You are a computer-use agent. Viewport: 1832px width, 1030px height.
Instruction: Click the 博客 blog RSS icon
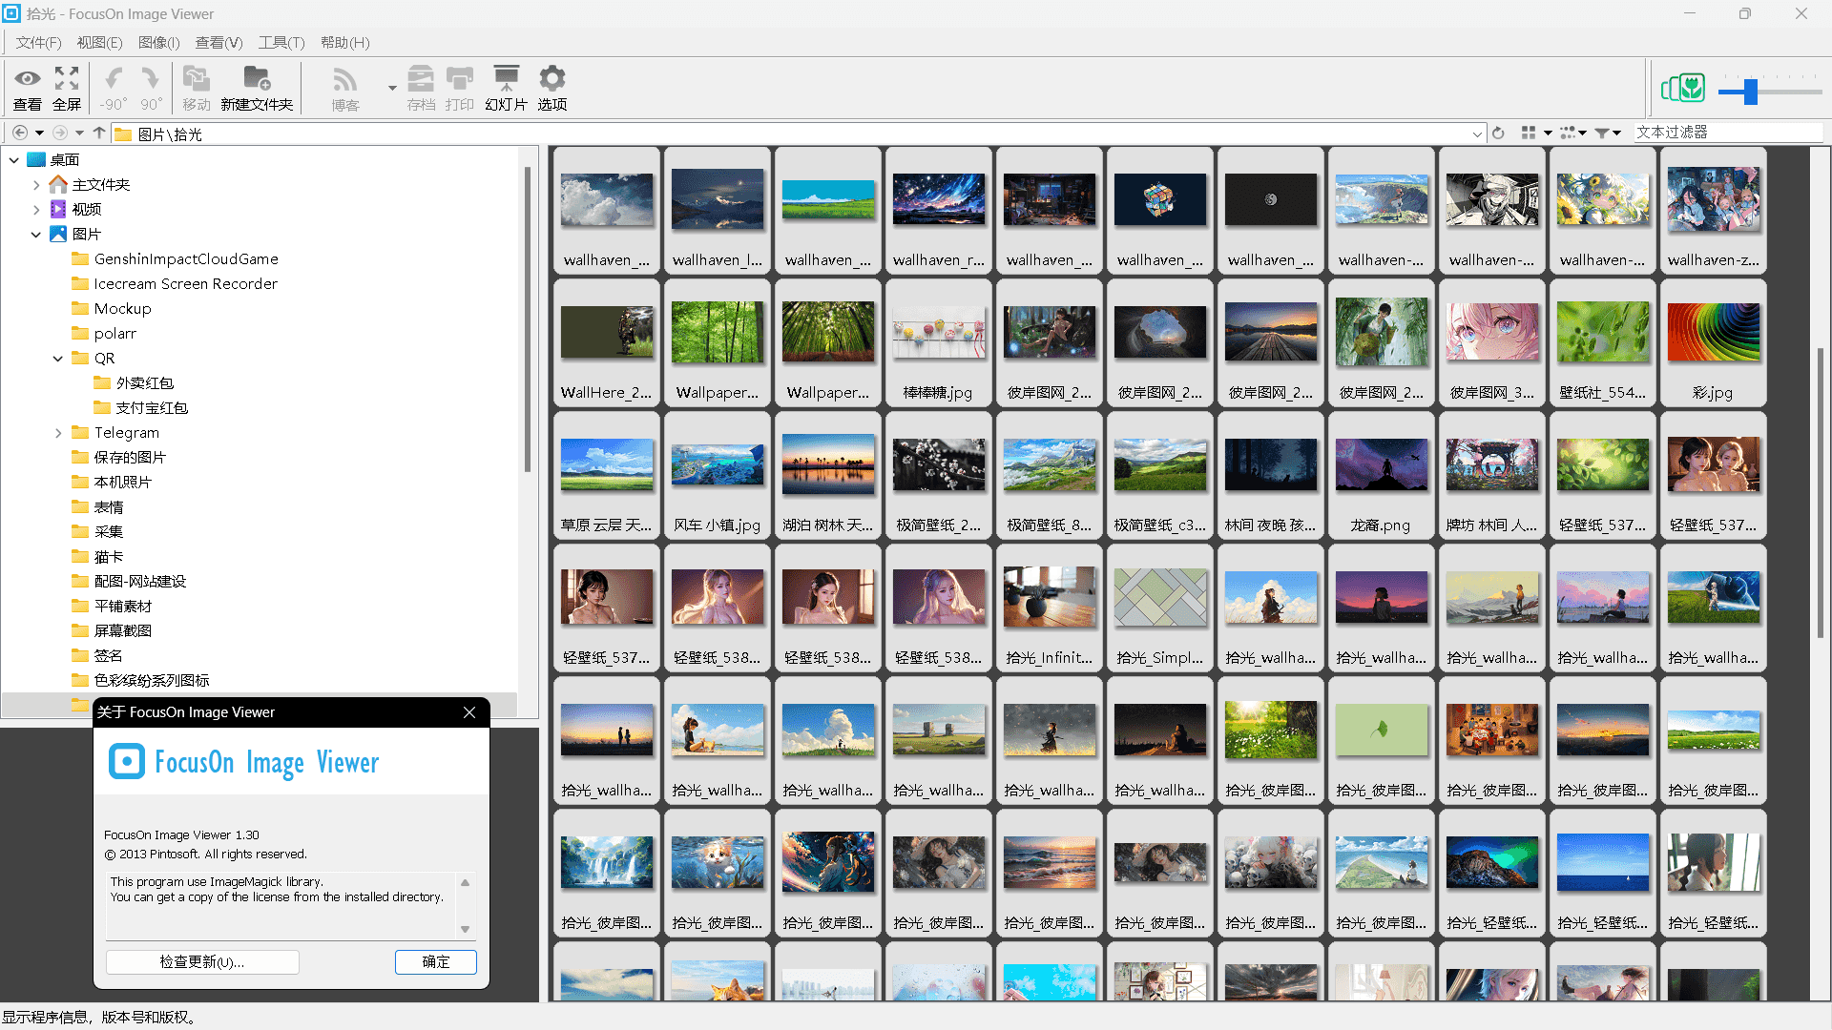(x=345, y=89)
